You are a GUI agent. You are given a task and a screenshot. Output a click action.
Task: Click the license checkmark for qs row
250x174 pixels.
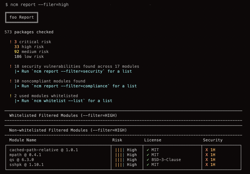pyautogui.click(x=148, y=160)
